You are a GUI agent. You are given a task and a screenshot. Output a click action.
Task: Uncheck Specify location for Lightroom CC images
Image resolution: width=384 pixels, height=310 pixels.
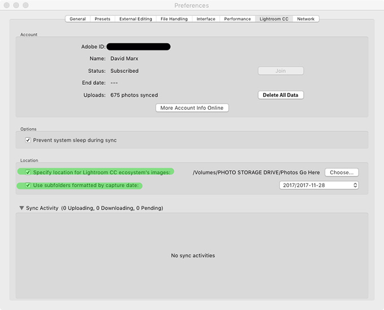click(x=28, y=173)
